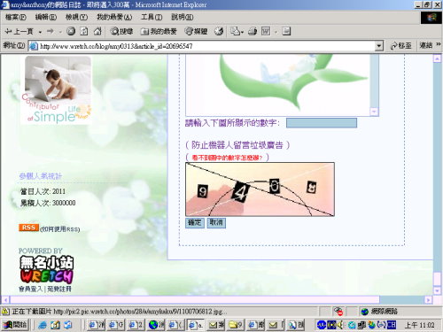Viewport: 443px width, 332px height.
Task: Open the 工具(T) menu
Action: 152,17
